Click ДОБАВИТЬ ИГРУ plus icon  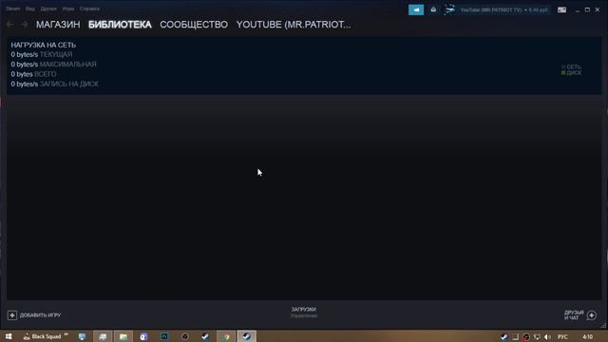click(12, 315)
